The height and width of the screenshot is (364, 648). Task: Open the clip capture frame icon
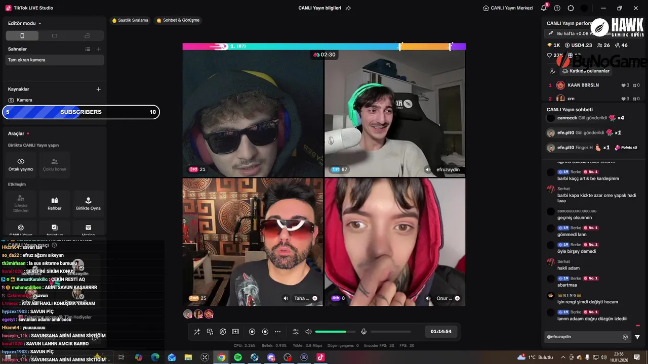click(x=235, y=332)
